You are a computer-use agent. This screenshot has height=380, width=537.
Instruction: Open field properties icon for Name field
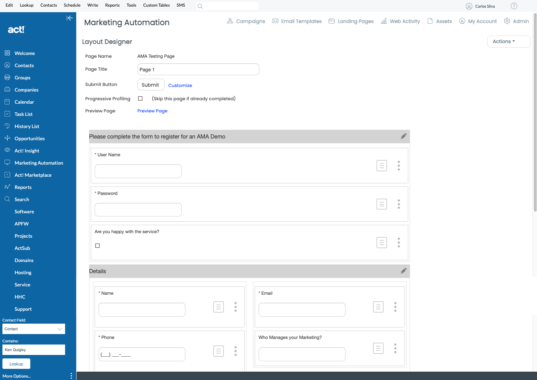[x=219, y=307]
